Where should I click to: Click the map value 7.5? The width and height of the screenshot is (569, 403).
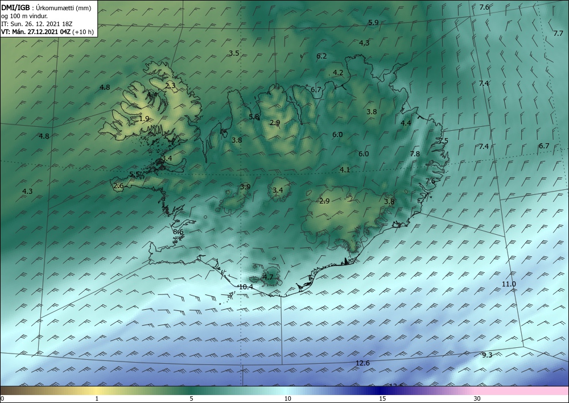pos(443,141)
